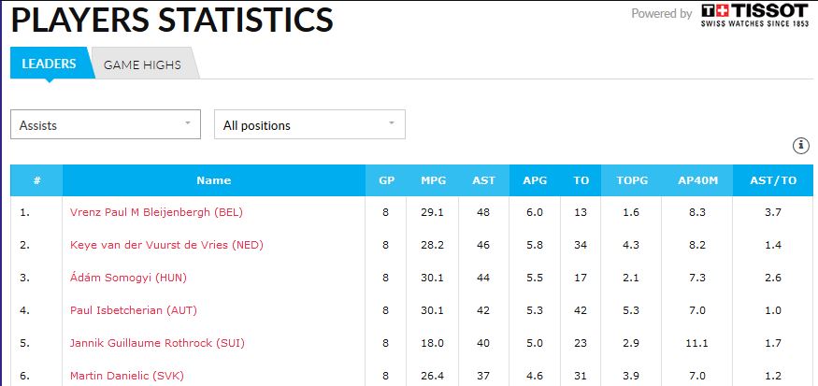The height and width of the screenshot is (386, 818).
Task: Open the Assists statistic dropdown
Action: pos(106,124)
